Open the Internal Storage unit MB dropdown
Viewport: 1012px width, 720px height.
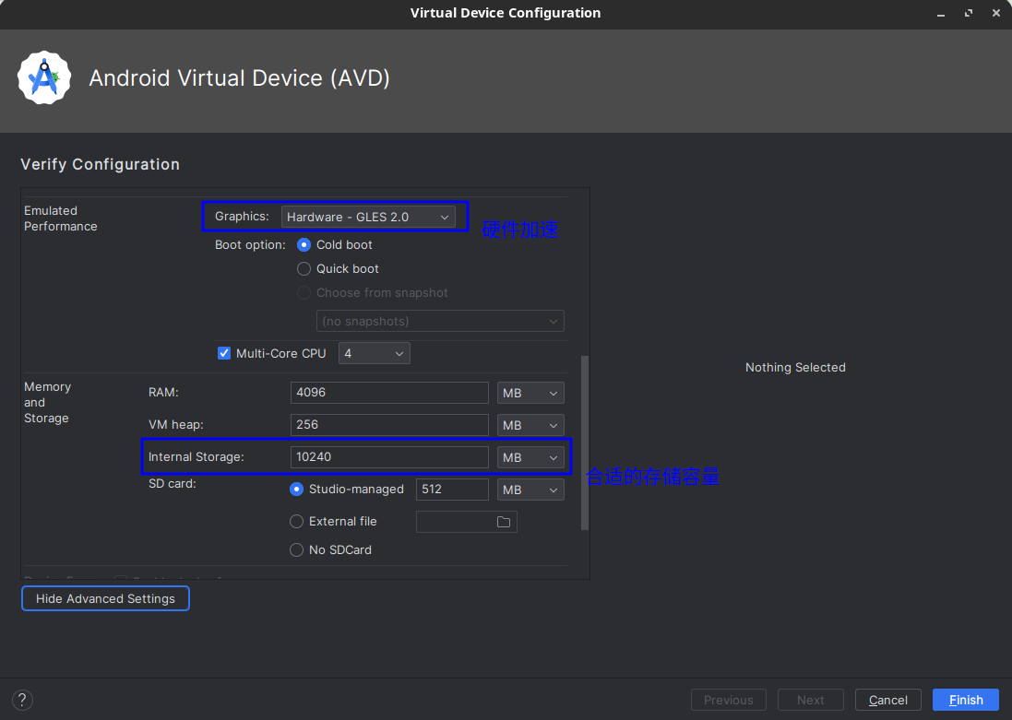point(530,457)
